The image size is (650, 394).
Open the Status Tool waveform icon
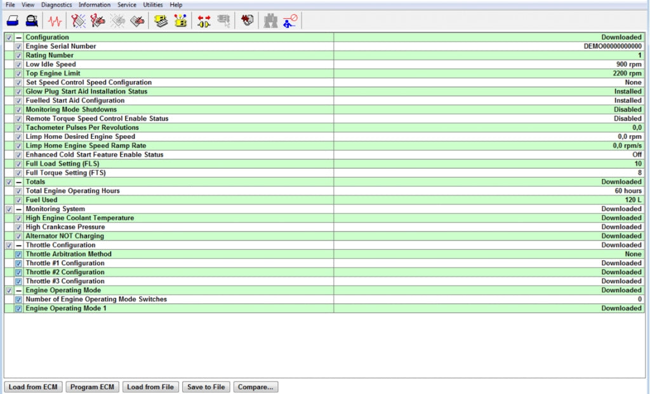tap(55, 21)
